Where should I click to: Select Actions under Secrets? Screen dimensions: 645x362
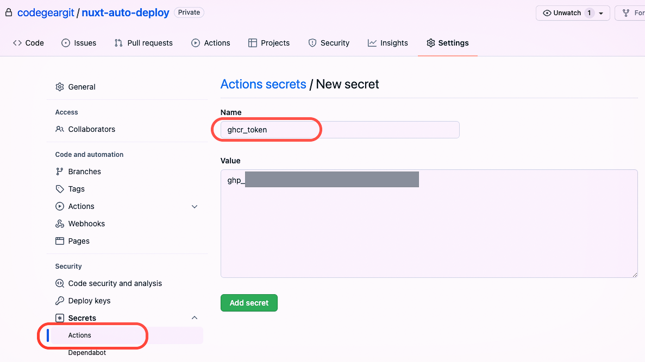click(127, 335)
